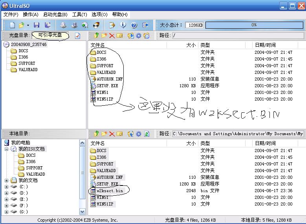The width and height of the screenshot is (306, 224).
Task: Click the Save As icon
Action: click(x=48, y=25)
